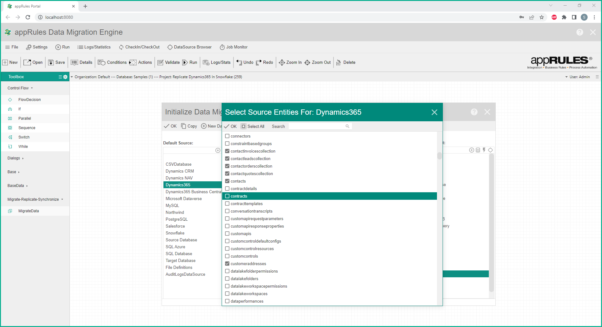The image size is (602, 327).
Task: Click Toolbox list menu icon
Action: 60,77
